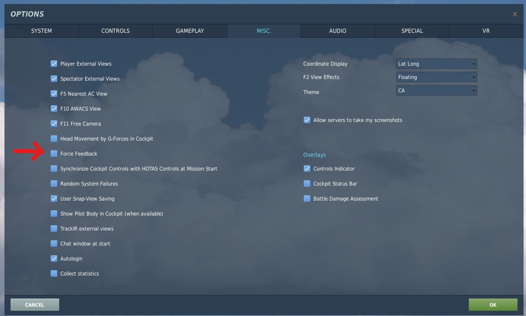Click the CANCEL button
The image size is (526, 316).
[x=35, y=305]
